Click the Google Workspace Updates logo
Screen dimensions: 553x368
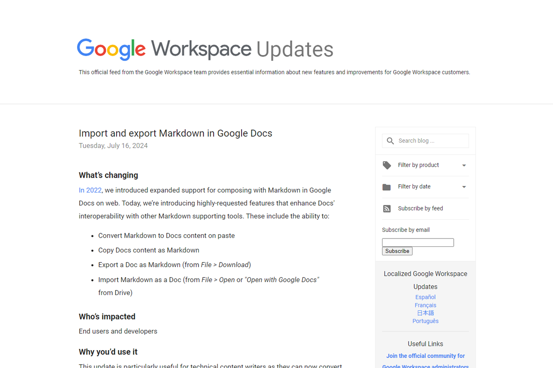point(205,49)
